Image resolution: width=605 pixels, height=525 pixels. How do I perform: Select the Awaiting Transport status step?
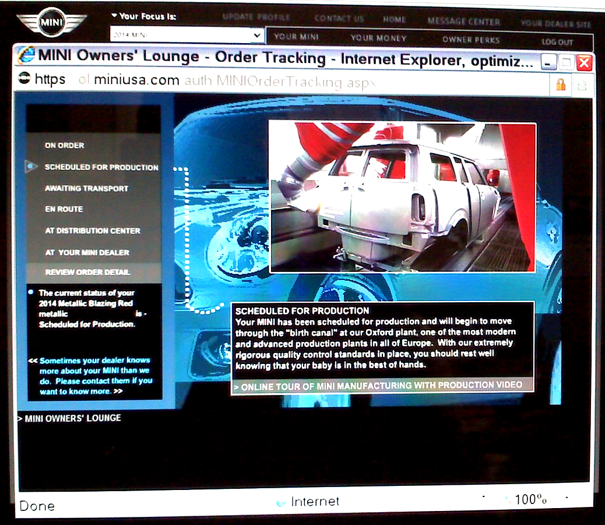pyautogui.click(x=86, y=188)
